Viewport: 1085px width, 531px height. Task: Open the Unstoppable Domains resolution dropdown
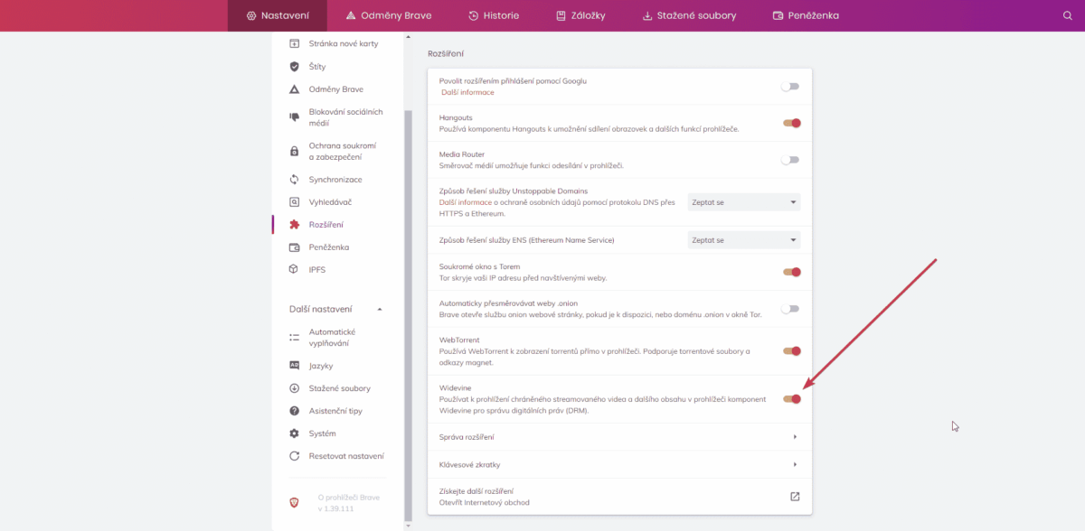click(x=743, y=202)
